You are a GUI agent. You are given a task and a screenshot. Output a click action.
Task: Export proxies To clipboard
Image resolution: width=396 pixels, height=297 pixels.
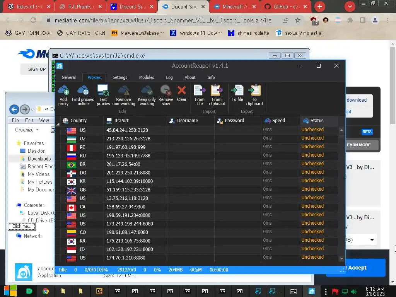click(x=254, y=95)
